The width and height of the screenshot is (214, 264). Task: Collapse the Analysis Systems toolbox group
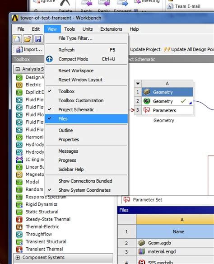[18, 69]
